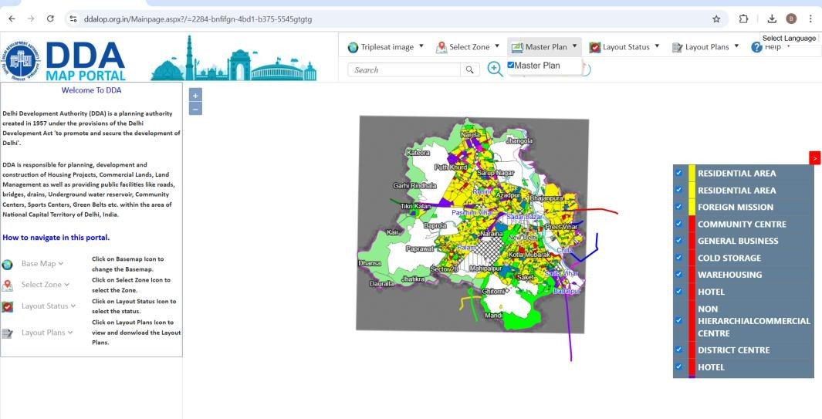
Task: Click the Layout Status label in guide panel
Action: tap(45, 306)
